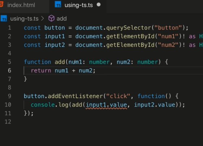Open using-ts.ts breadcrumb item
This screenshot has width=203, height=146.
tap(24, 19)
